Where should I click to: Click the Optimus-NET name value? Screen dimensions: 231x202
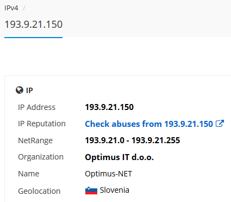click(x=108, y=174)
